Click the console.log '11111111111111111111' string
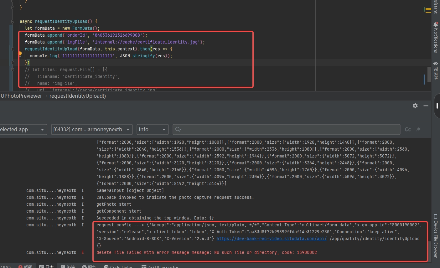 (87, 56)
